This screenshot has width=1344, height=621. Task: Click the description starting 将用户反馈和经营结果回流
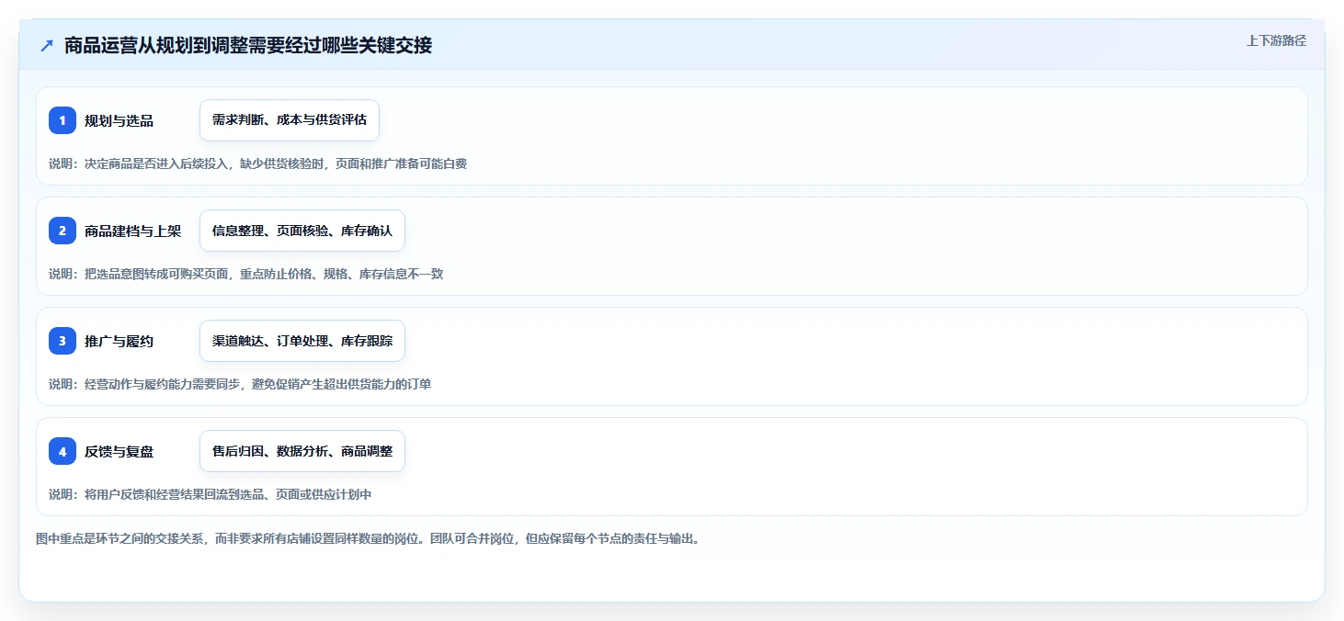point(210,494)
